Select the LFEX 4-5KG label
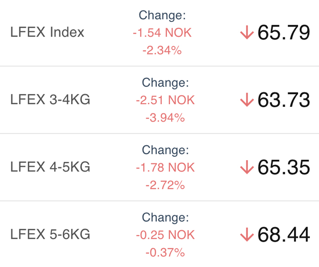319x267 pixels. point(50,167)
